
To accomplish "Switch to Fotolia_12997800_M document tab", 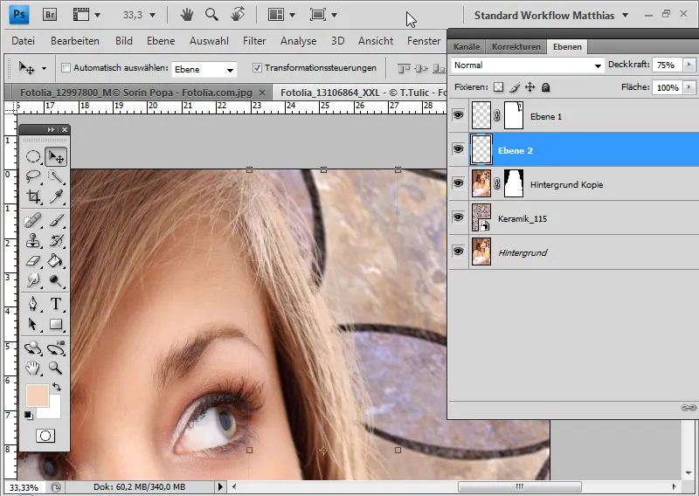I will click(x=136, y=93).
